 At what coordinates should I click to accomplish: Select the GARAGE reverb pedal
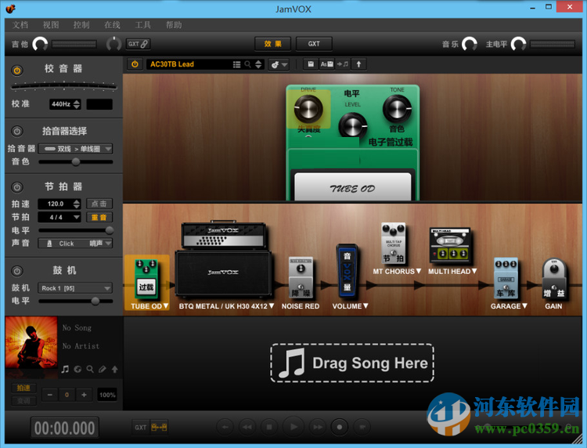pos(506,278)
